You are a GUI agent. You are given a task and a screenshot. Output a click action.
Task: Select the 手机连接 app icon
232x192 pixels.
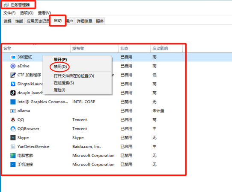pyautogui.click(x=13, y=164)
